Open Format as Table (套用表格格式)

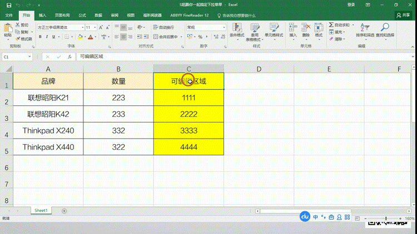coord(255,32)
